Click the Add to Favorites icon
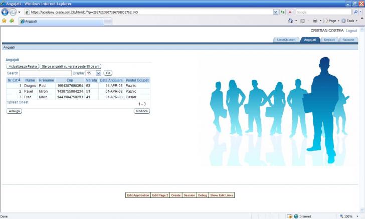Viewport: 365px width, 219px height. point(12,21)
